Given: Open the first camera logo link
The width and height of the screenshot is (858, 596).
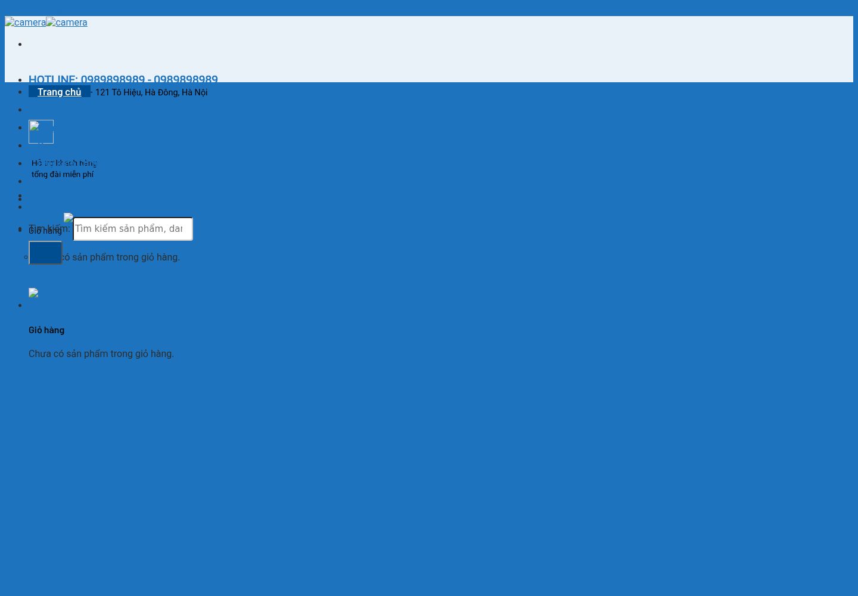Looking at the screenshot, I should pos(25,22).
